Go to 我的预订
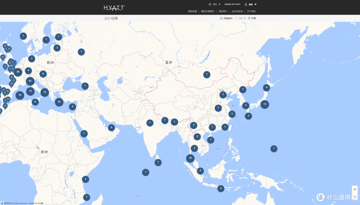The height and width of the screenshot is (205, 360). (223, 11)
